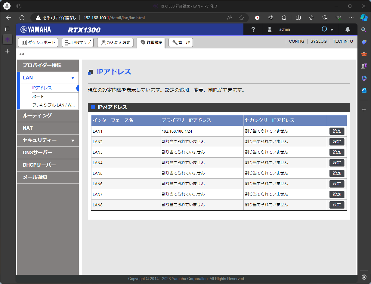Switch to the ダッシュボード tab
The height and width of the screenshot is (284, 371).
38,42
